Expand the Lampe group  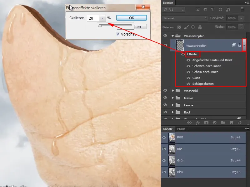pyautogui.click(x=172, y=105)
